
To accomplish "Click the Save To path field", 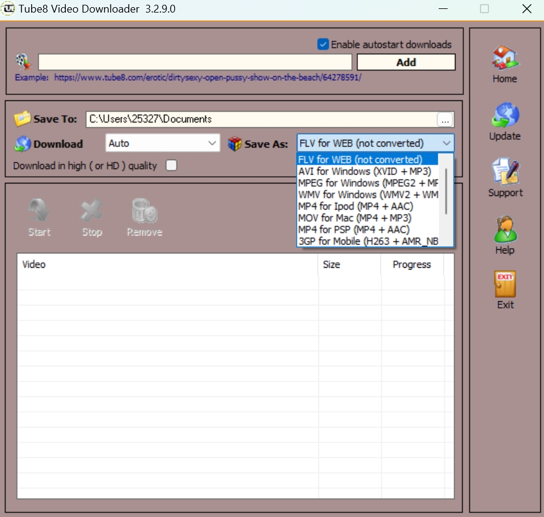I will [262, 119].
